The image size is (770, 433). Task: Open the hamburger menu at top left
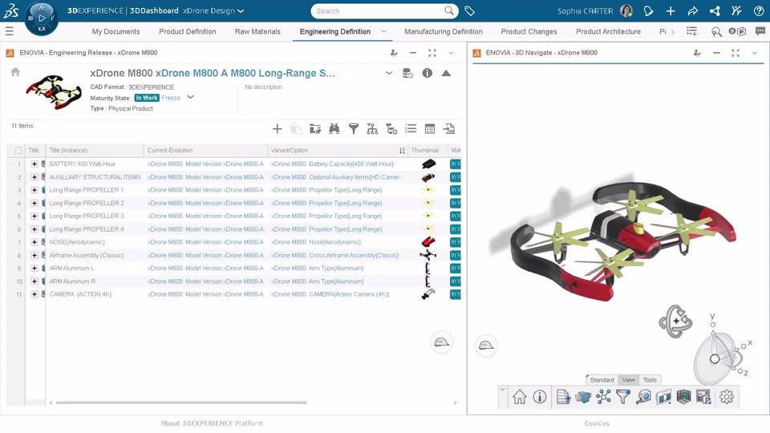[10, 31]
